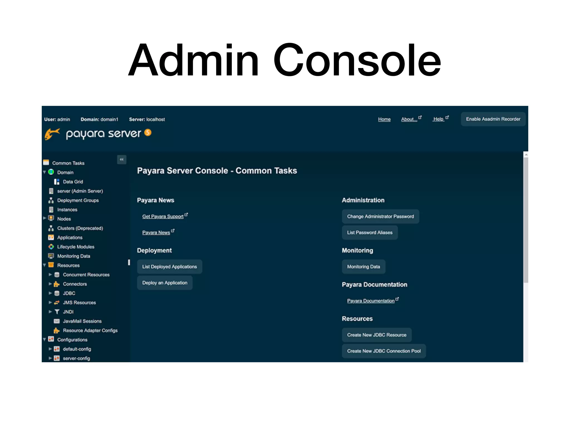Viewport: 570px width, 428px height.
Task: Collapse the Configurations tree node
Action: [x=45, y=340]
